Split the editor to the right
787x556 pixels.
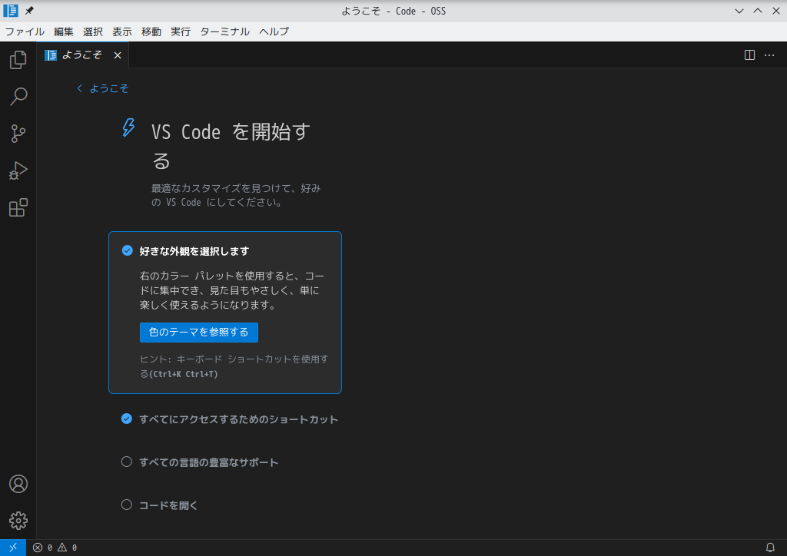749,55
